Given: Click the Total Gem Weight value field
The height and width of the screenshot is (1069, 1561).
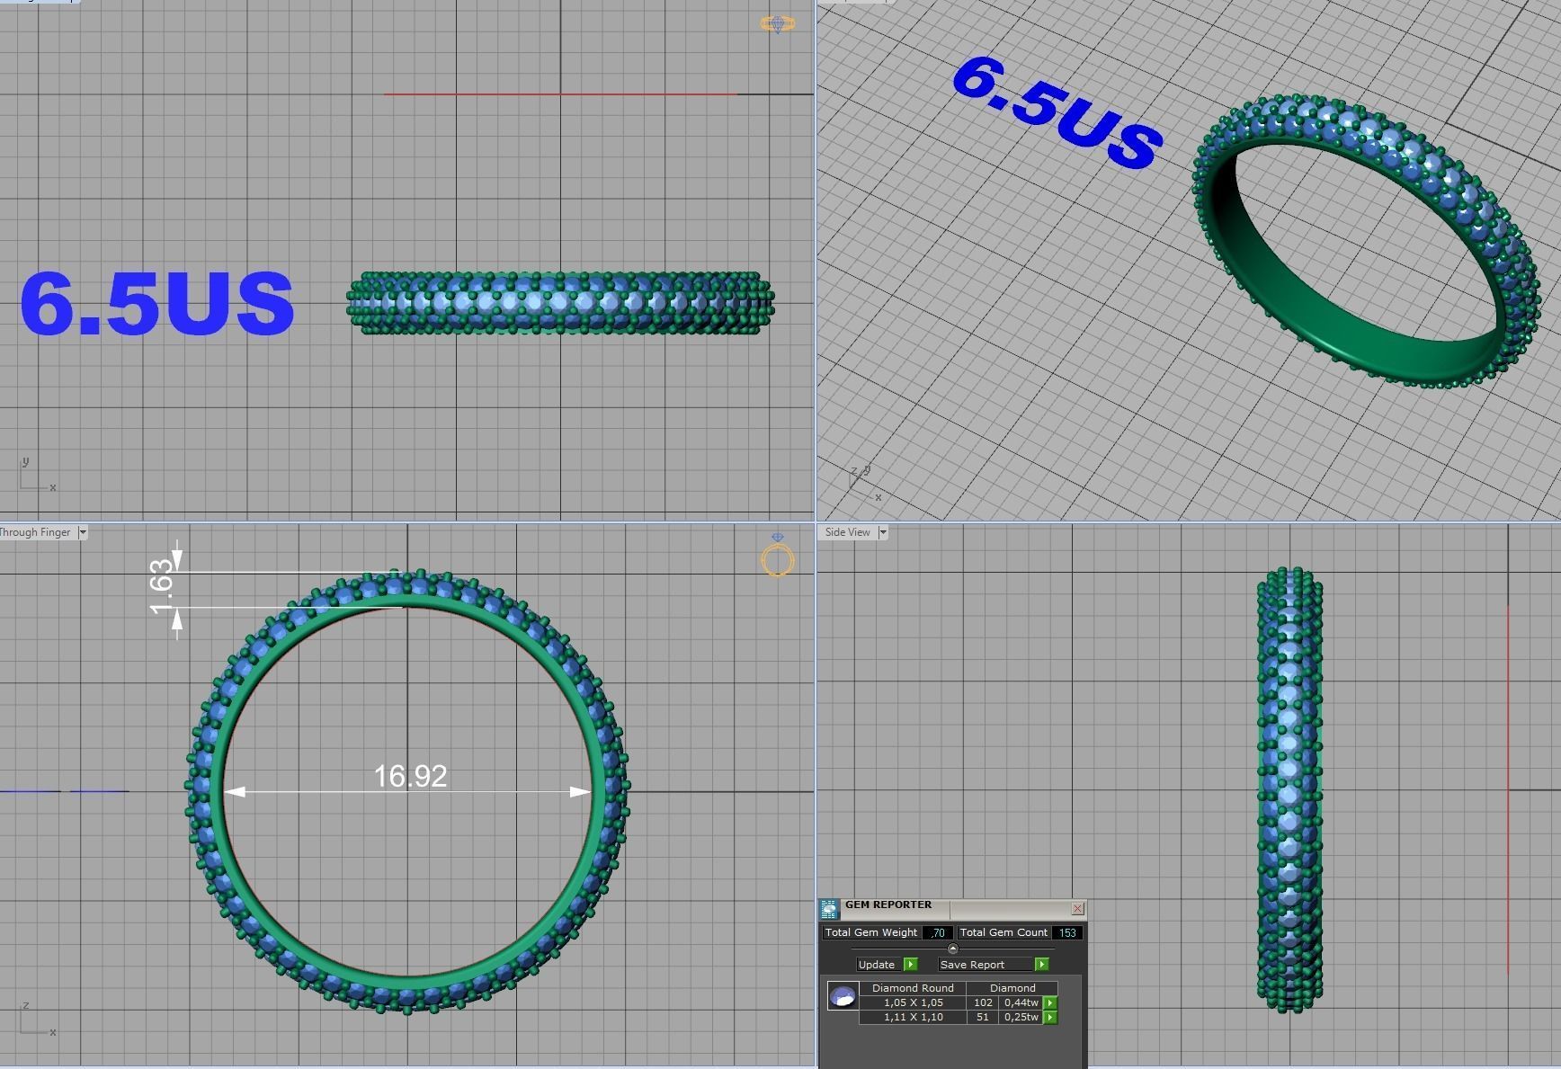Looking at the screenshot, I should coord(937,932).
